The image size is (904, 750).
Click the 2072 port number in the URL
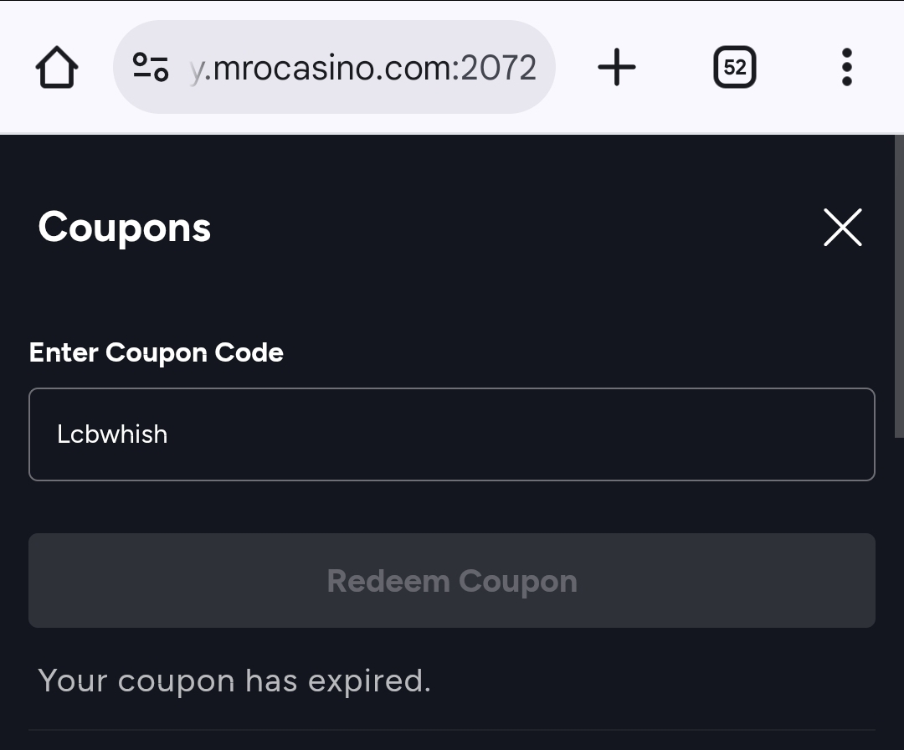pos(498,68)
